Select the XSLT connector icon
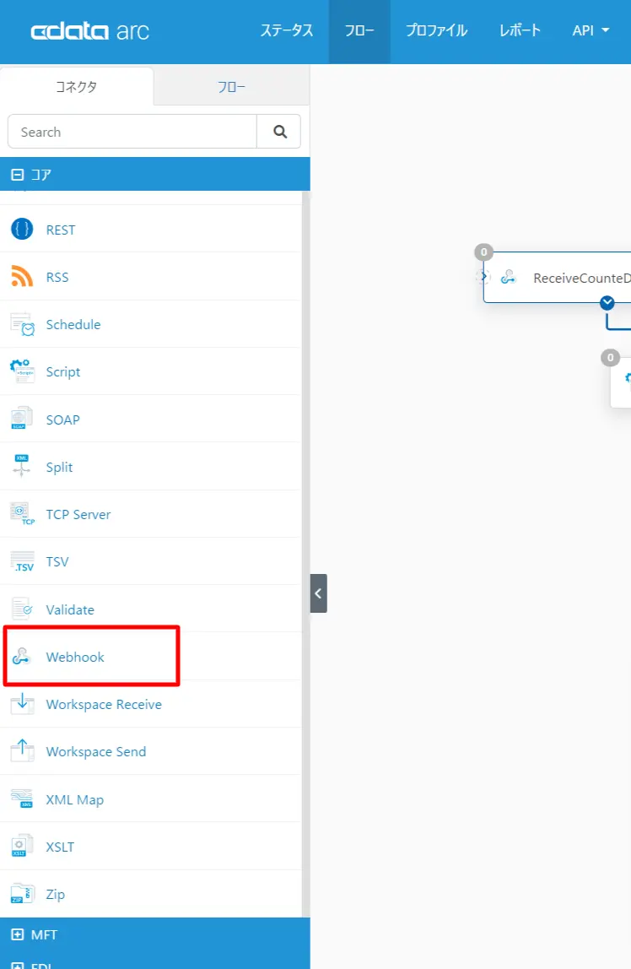 [20, 846]
